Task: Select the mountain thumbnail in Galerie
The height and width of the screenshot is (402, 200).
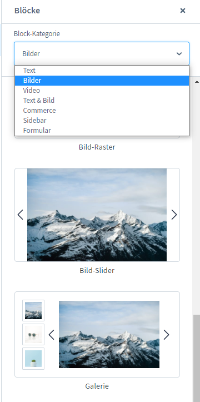Action: click(33, 310)
